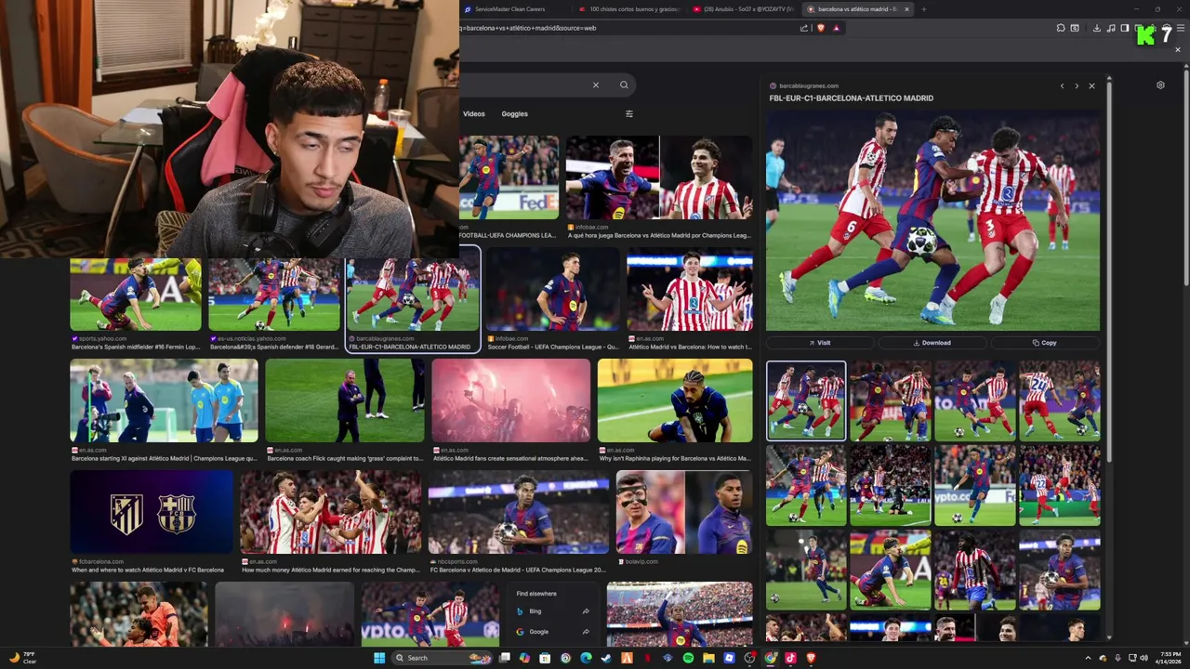Open Lewandowski and Julián Álvarez split thumbnail
Screen dimensions: 1190x669
[x=659, y=177]
